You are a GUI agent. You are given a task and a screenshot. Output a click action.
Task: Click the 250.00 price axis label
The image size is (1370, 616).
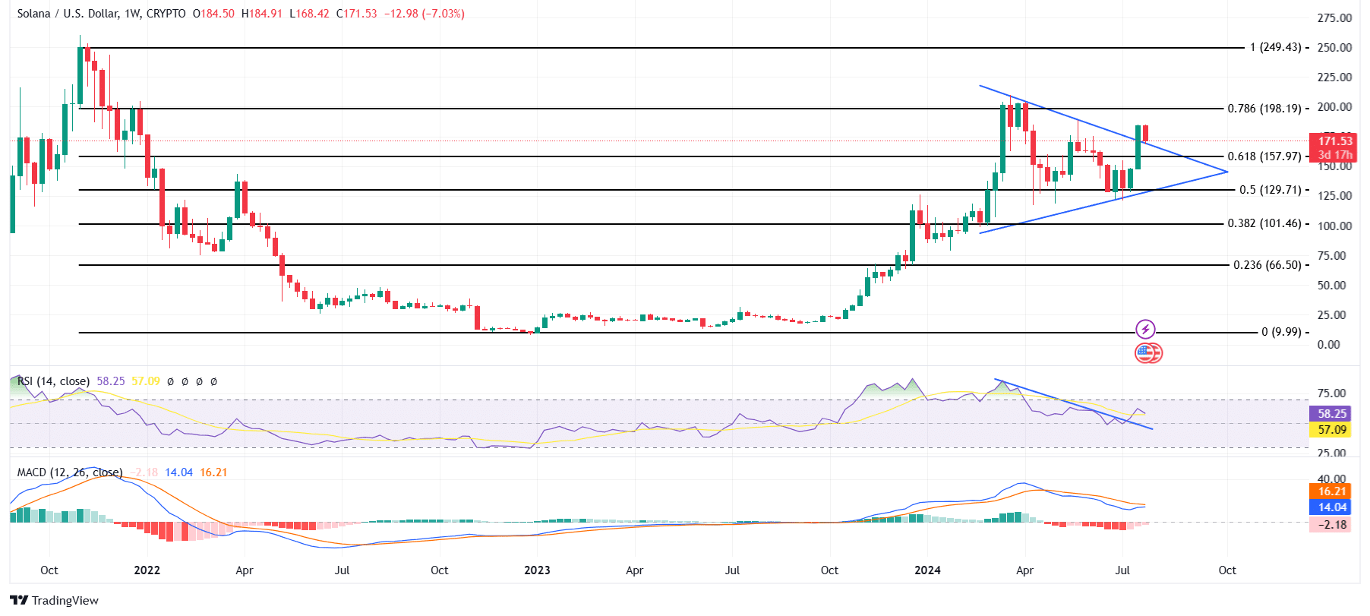(x=1334, y=48)
